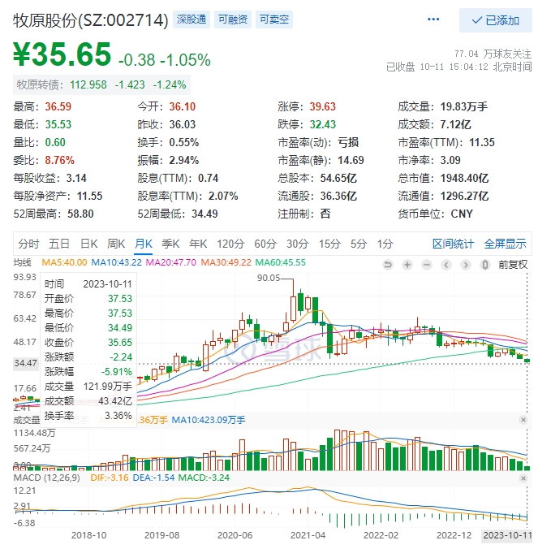Click the 股息率(TTM) 2.07% value
Screen dimensions: 538x549
(x=223, y=196)
